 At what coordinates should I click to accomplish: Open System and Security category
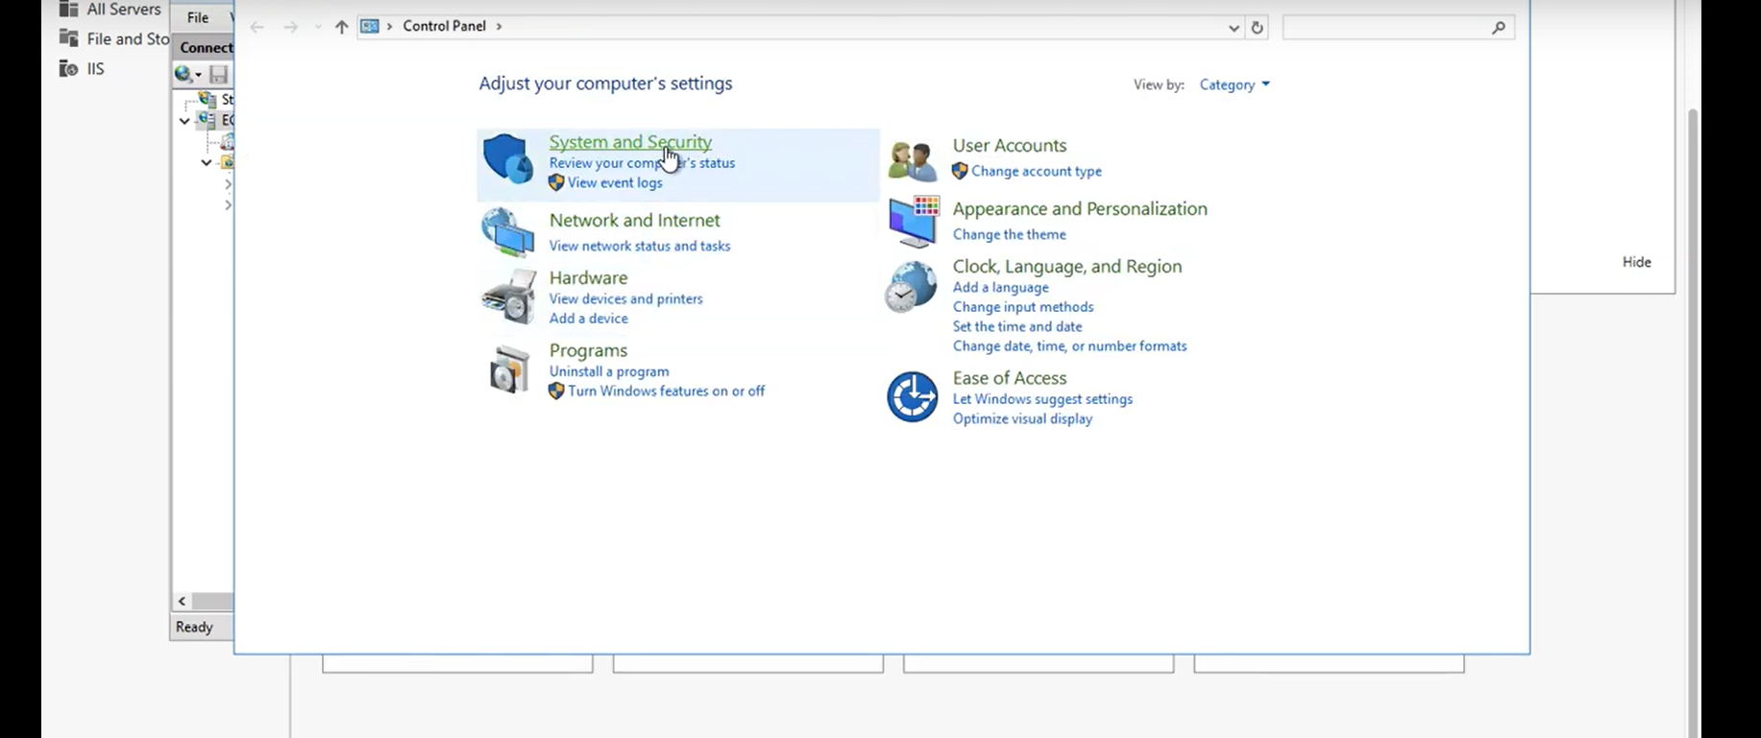click(630, 142)
